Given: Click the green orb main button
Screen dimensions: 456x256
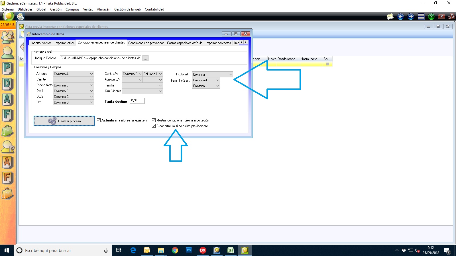Looking at the screenshot, I should [x=8, y=16].
